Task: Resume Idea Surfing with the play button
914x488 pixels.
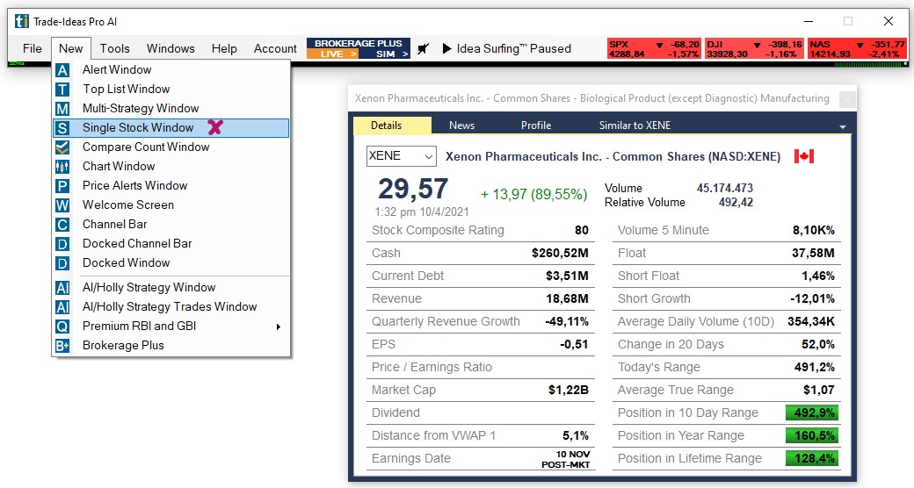Action: [x=446, y=49]
